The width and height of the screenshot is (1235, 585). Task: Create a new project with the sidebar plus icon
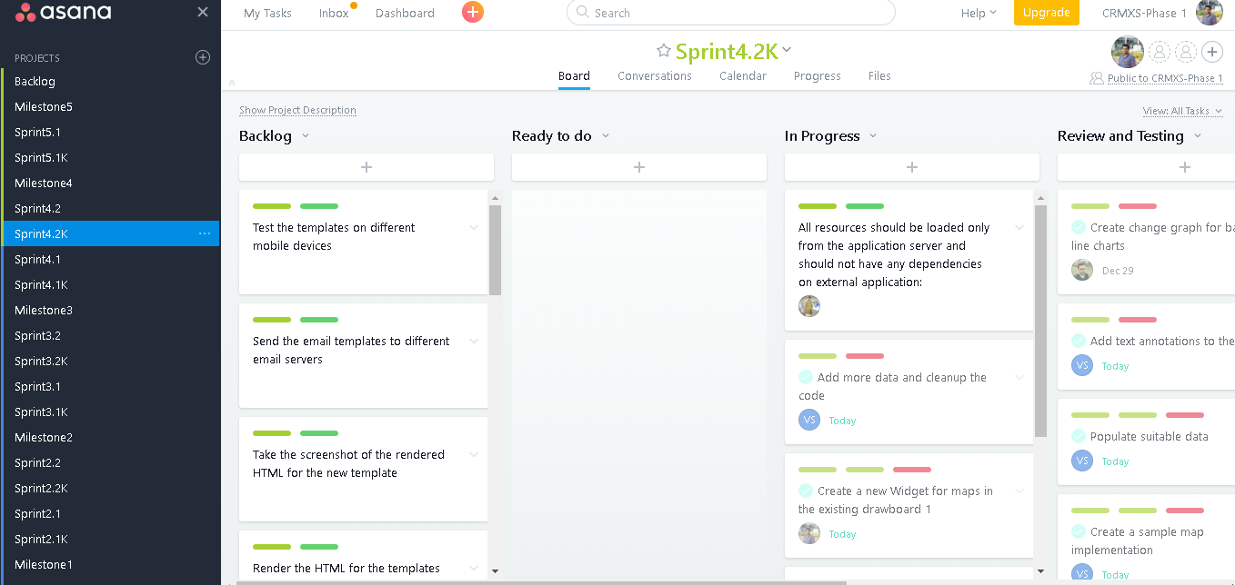202,57
